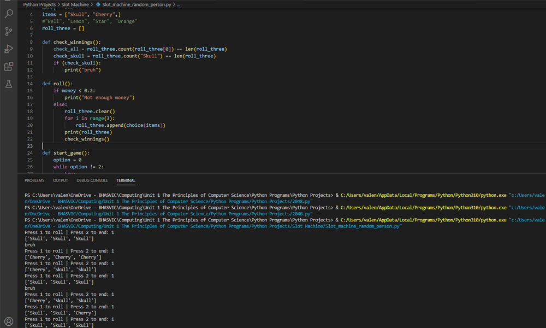546x328 pixels.
Task: Open the Run and Debug view
Action: coord(9,49)
